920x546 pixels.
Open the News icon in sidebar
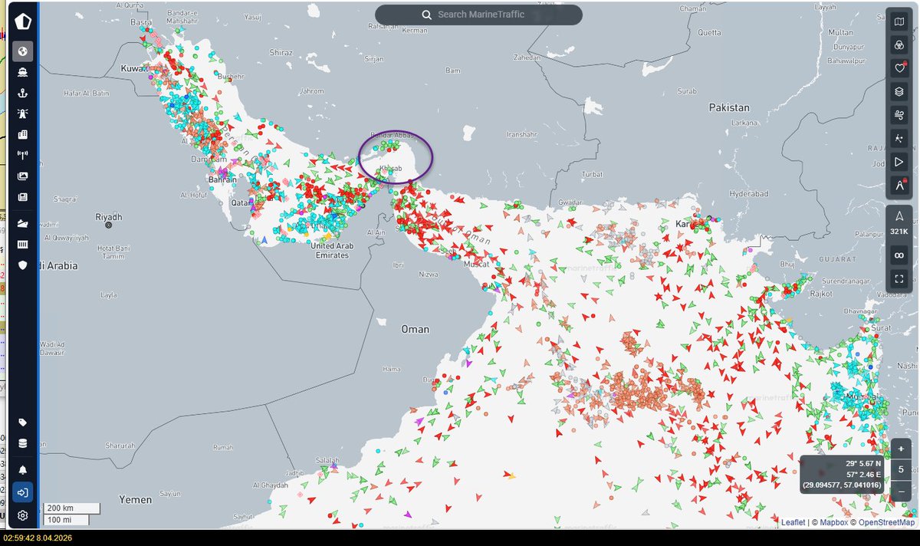(x=22, y=197)
